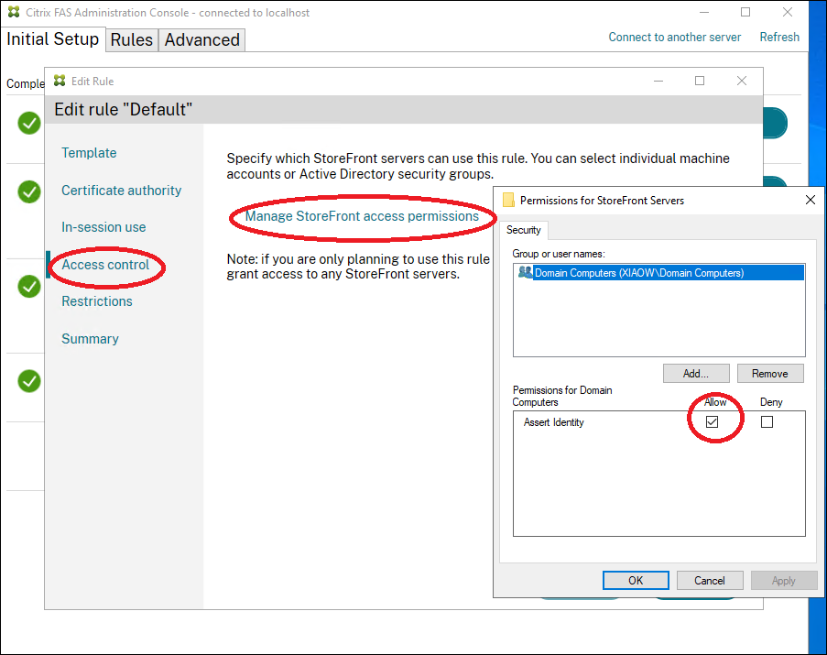Click second green checkmark in Initial Setup
The height and width of the screenshot is (655, 827).
(x=29, y=191)
